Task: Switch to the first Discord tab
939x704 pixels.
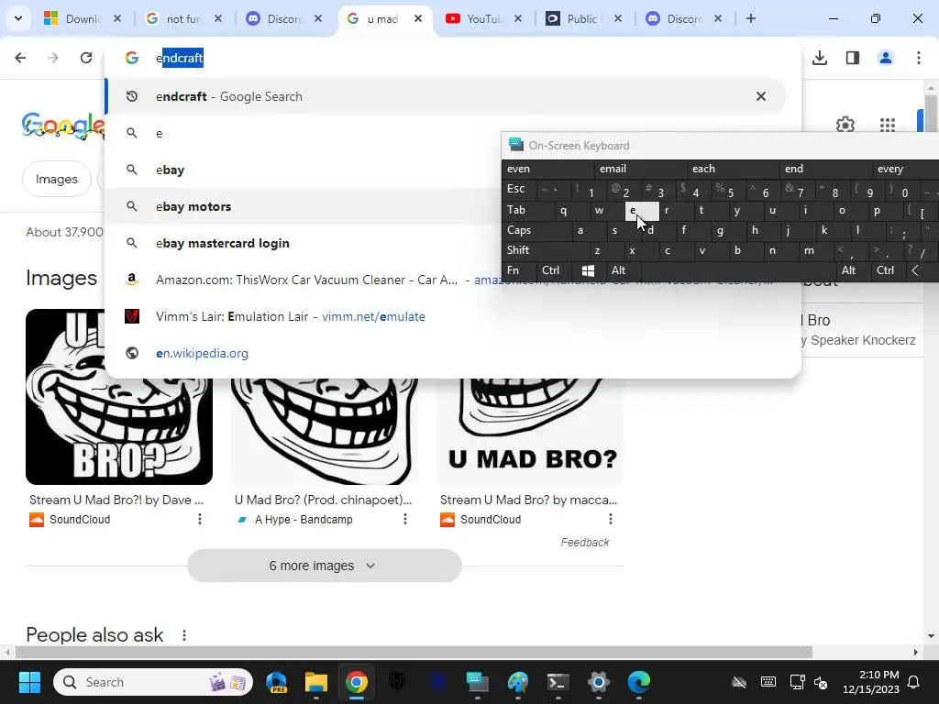Action: coord(275,18)
